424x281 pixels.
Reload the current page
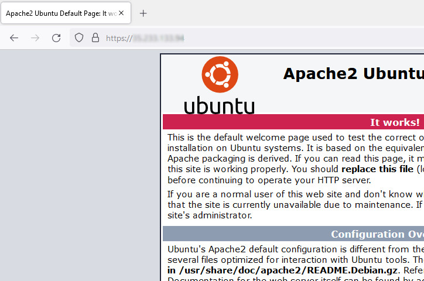coord(56,38)
